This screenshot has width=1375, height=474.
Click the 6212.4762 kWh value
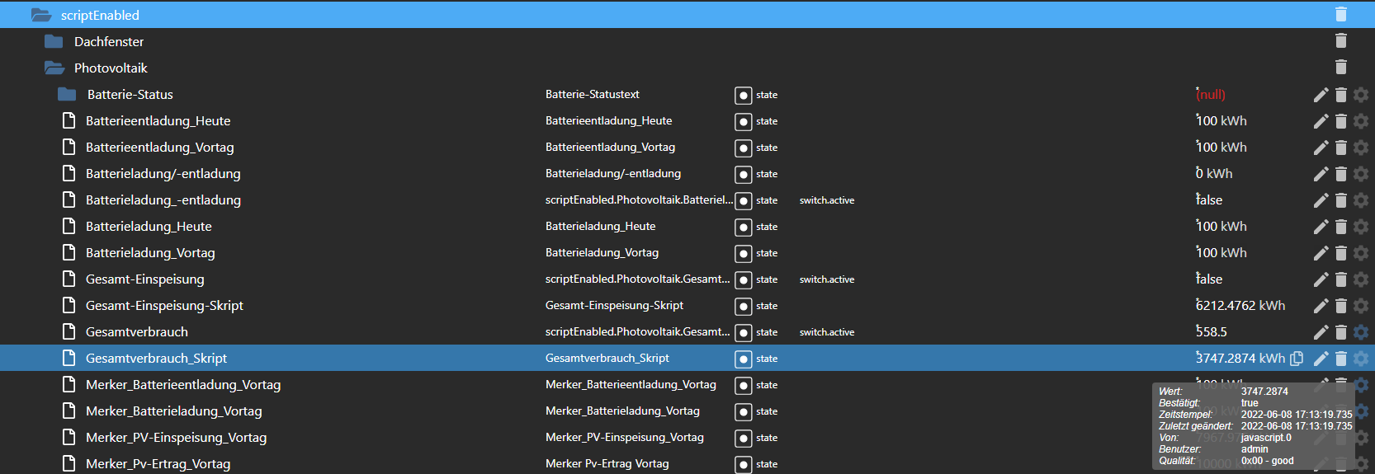click(x=1240, y=305)
